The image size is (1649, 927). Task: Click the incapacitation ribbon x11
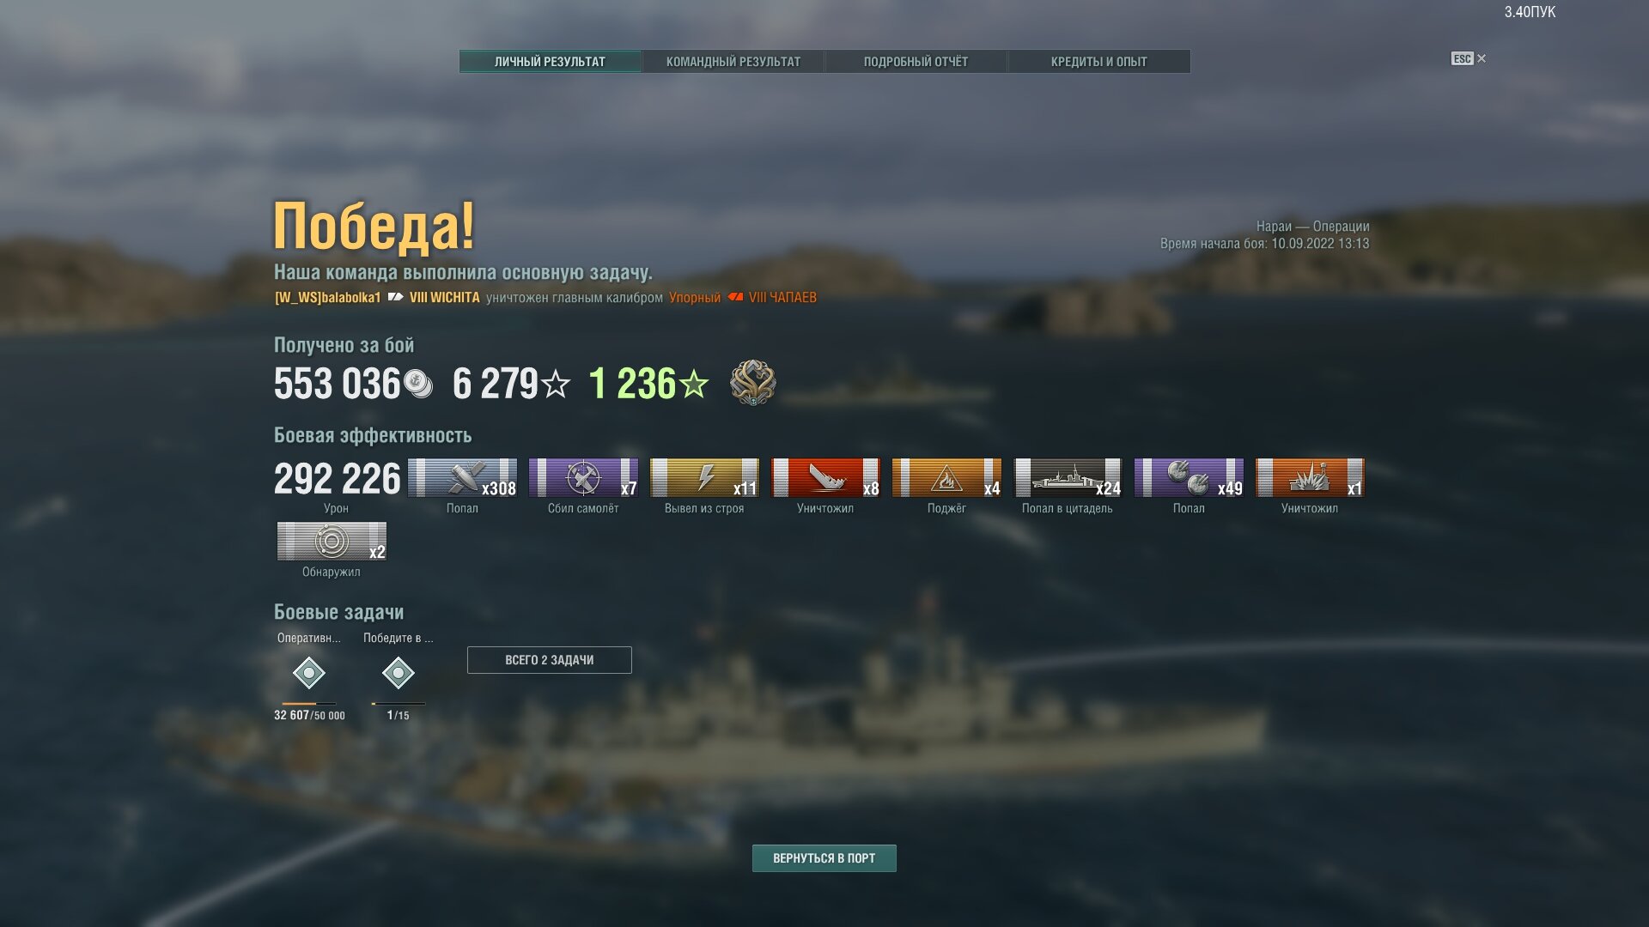(704, 478)
